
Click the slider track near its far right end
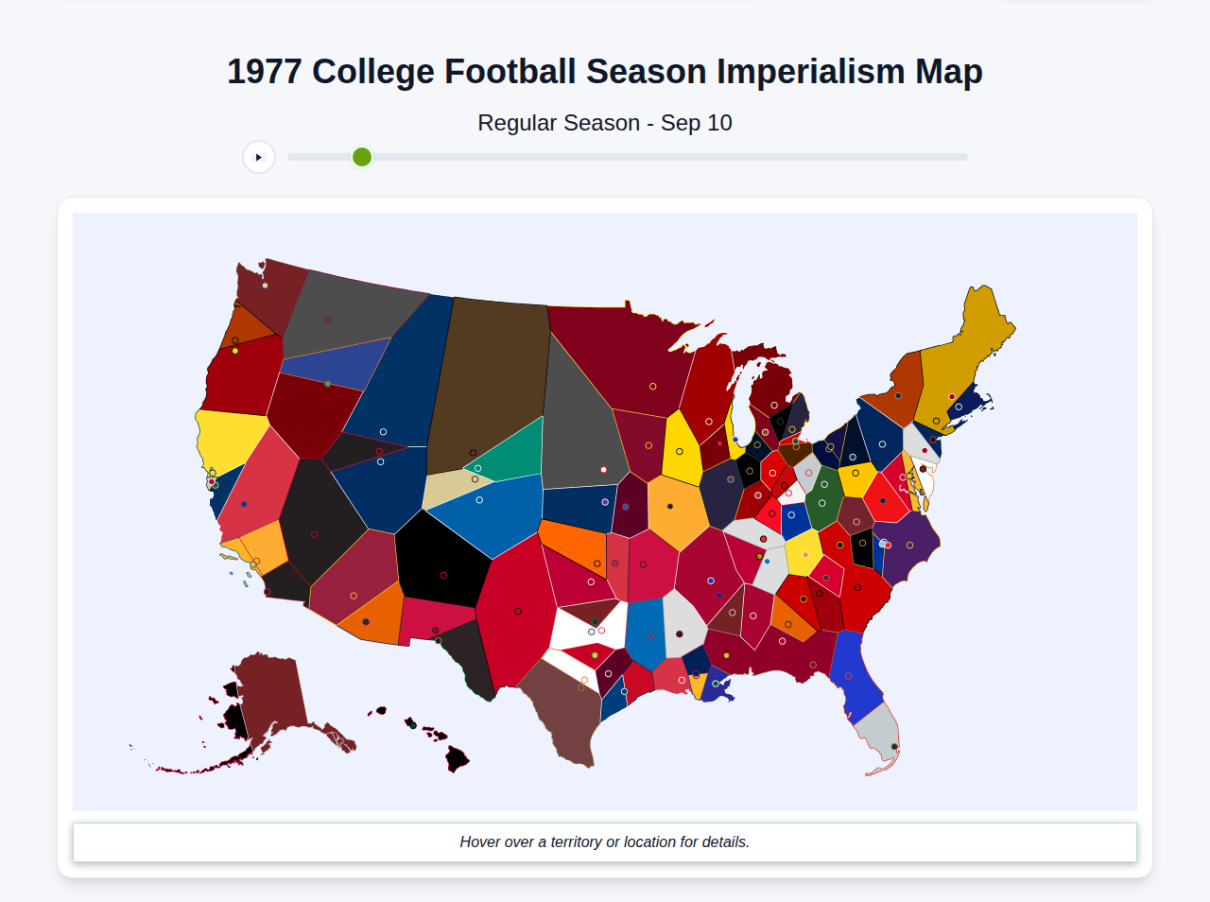pos(955,157)
